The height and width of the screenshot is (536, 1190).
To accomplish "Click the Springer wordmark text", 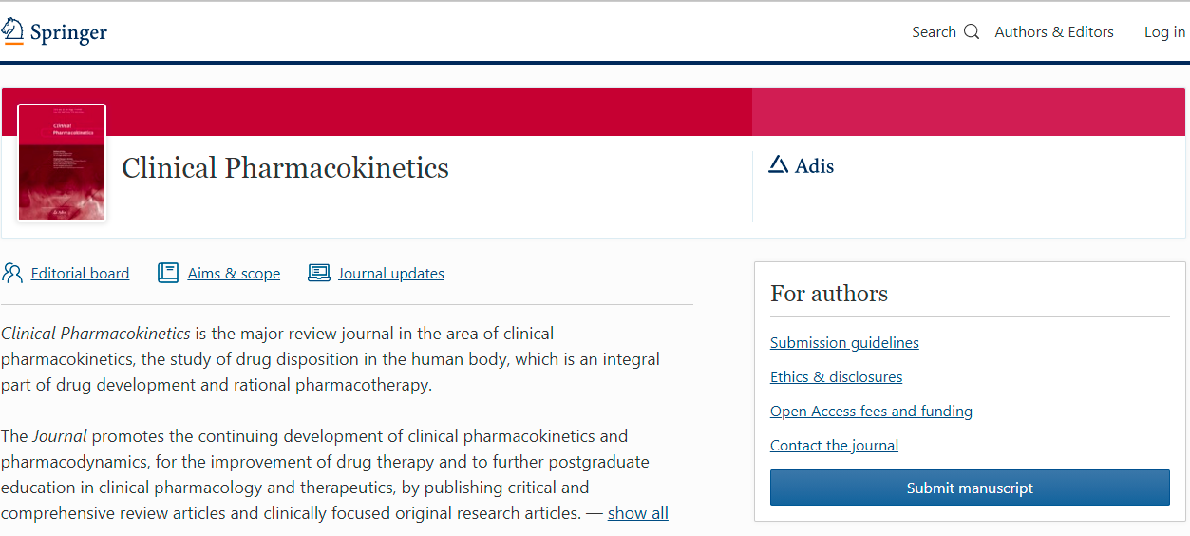I will (x=68, y=32).
